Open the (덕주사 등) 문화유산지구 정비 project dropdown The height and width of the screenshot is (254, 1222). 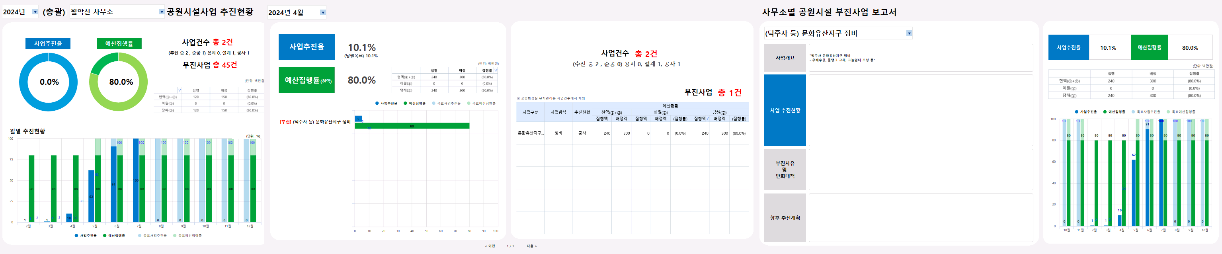[909, 33]
